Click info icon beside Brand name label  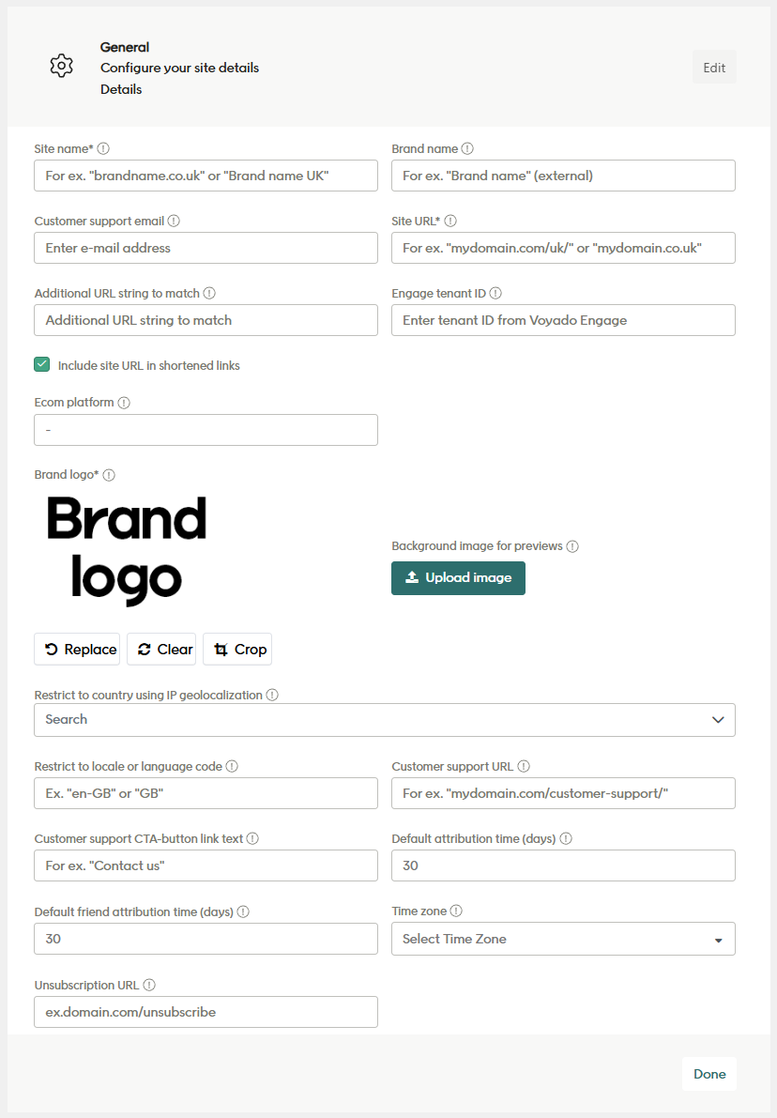click(x=467, y=148)
